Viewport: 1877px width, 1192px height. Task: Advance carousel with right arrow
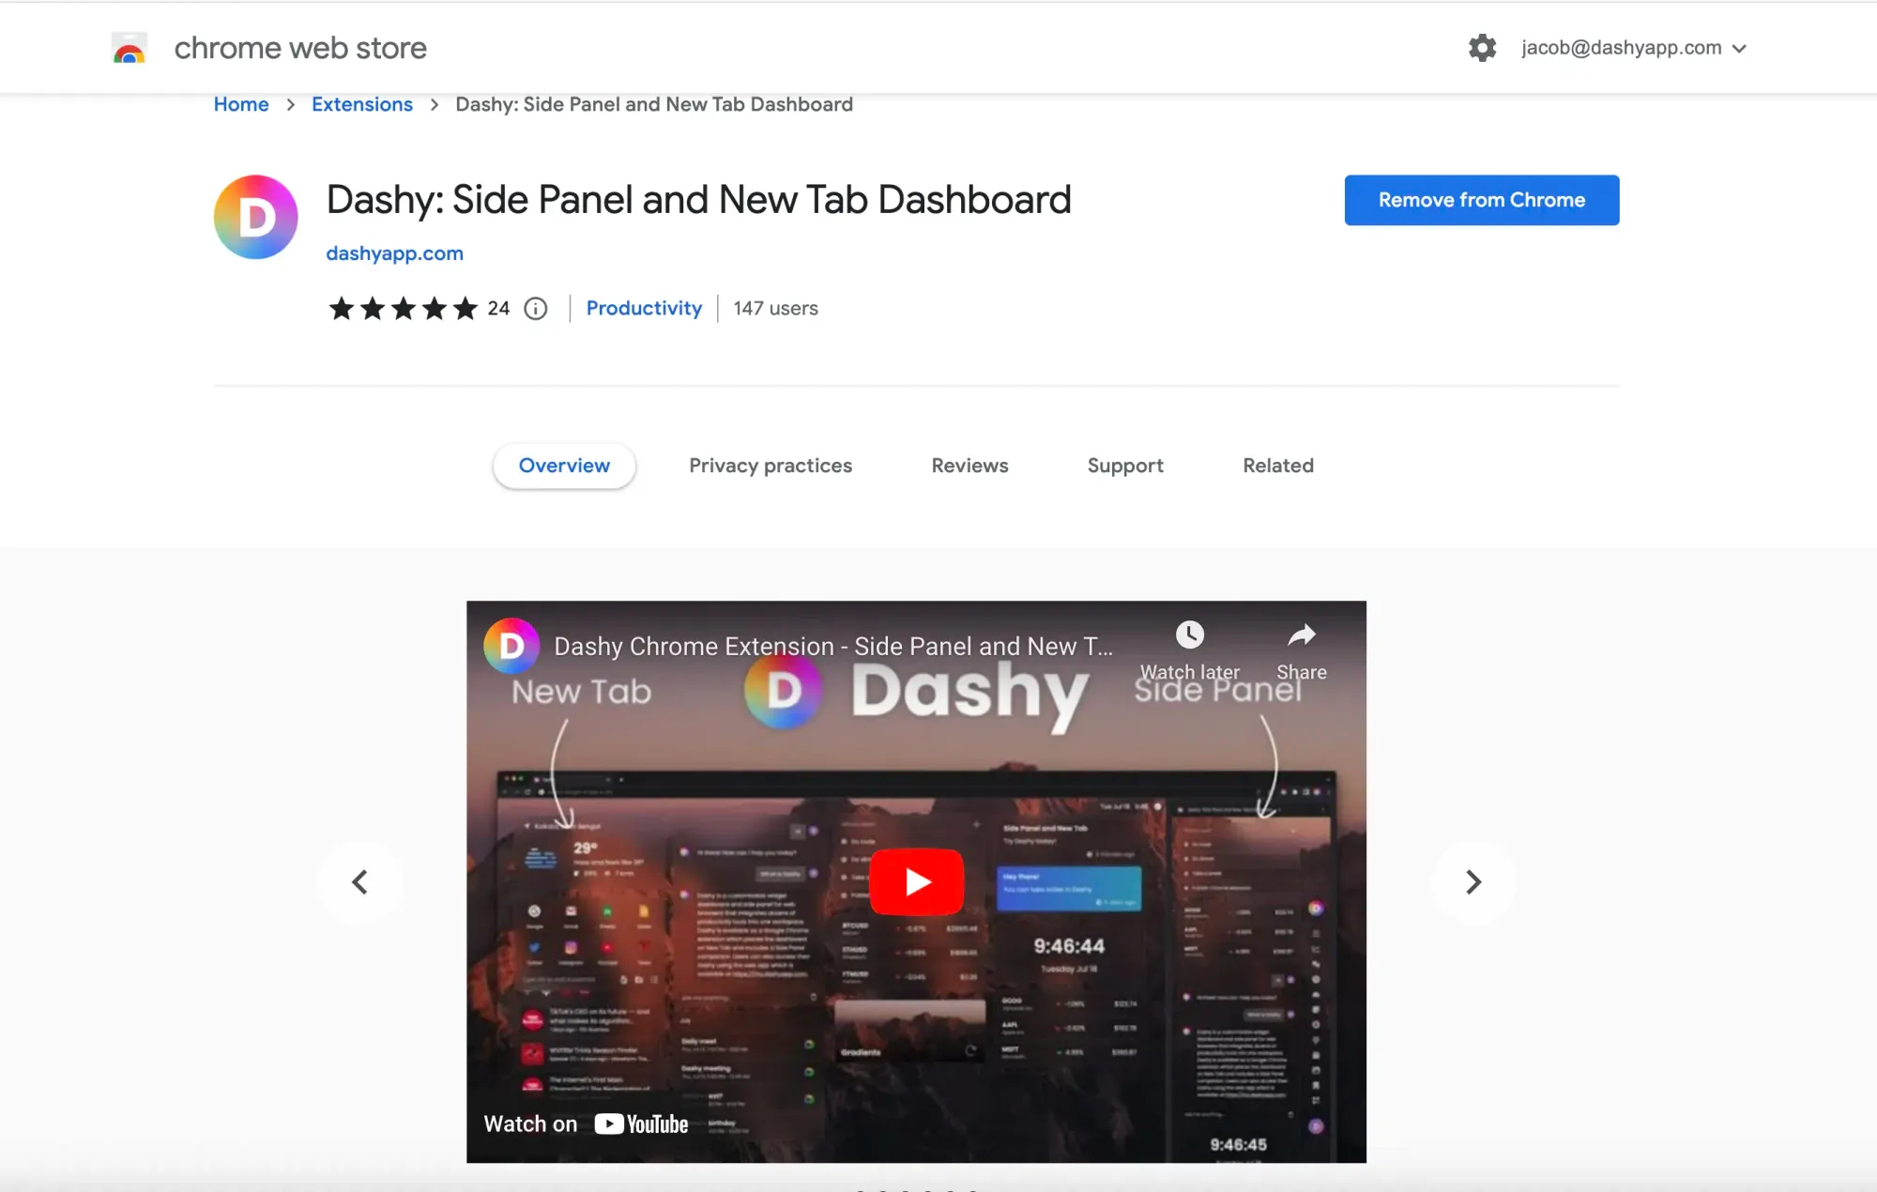(x=1473, y=881)
